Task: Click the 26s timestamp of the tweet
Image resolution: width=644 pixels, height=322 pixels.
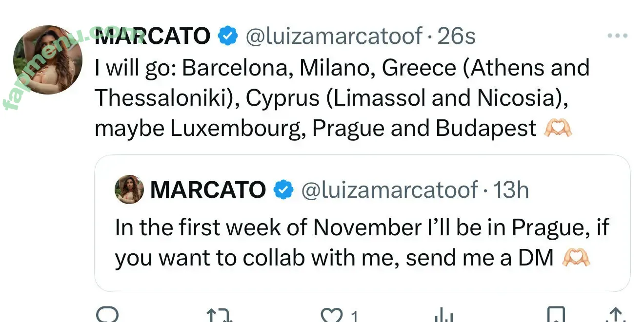Action: pyautogui.click(x=456, y=37)
